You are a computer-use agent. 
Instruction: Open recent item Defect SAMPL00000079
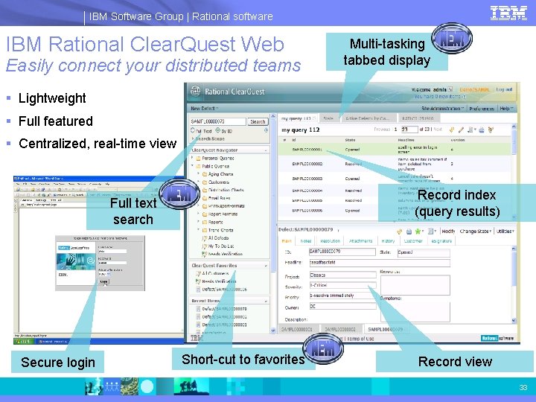click(224, 309)
